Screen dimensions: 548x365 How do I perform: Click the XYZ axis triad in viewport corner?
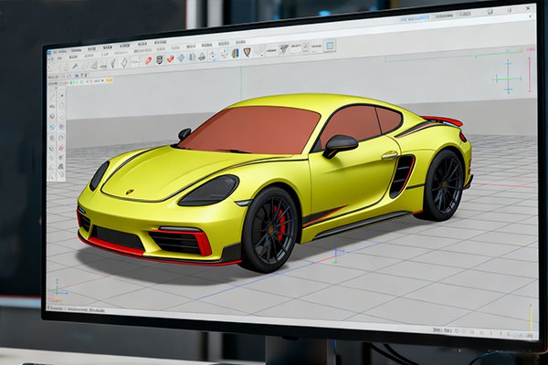click(58, 290)
